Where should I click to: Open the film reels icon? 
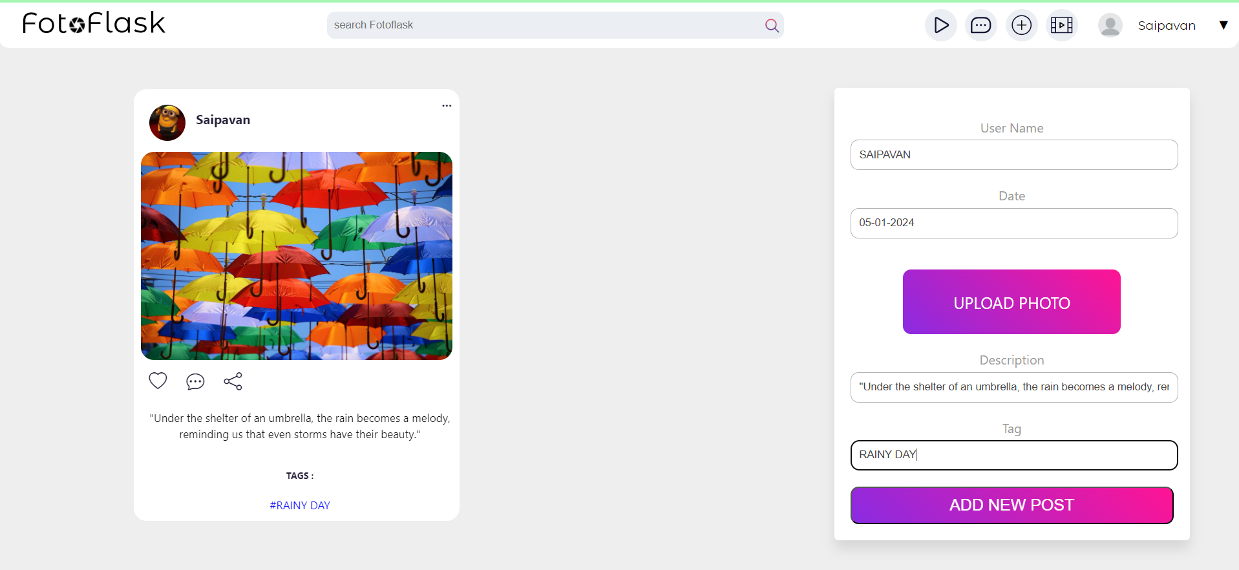pos(1062,25)
